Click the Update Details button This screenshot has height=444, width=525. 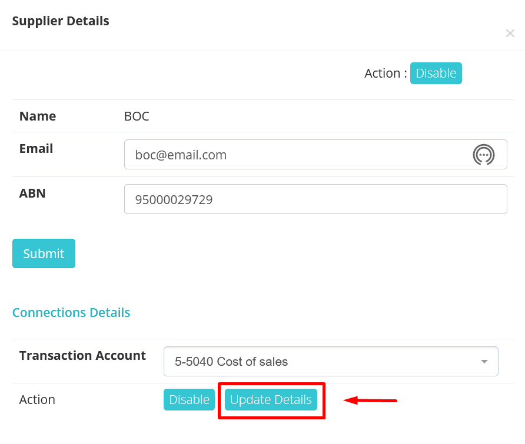[271, 400]
